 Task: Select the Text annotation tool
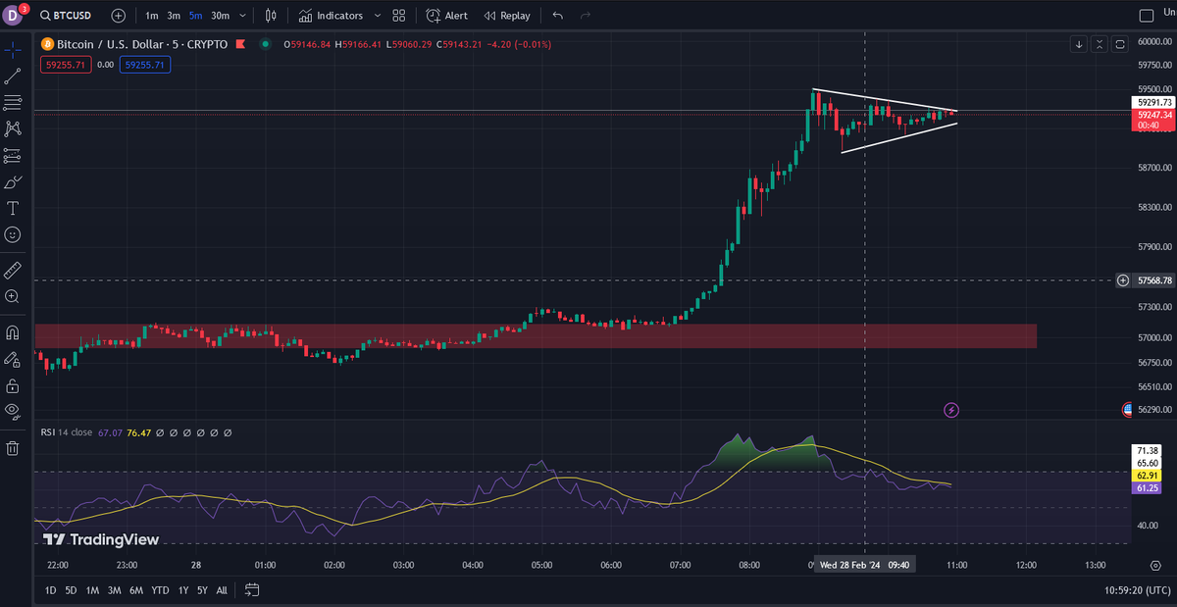click(x=13, y=208)
